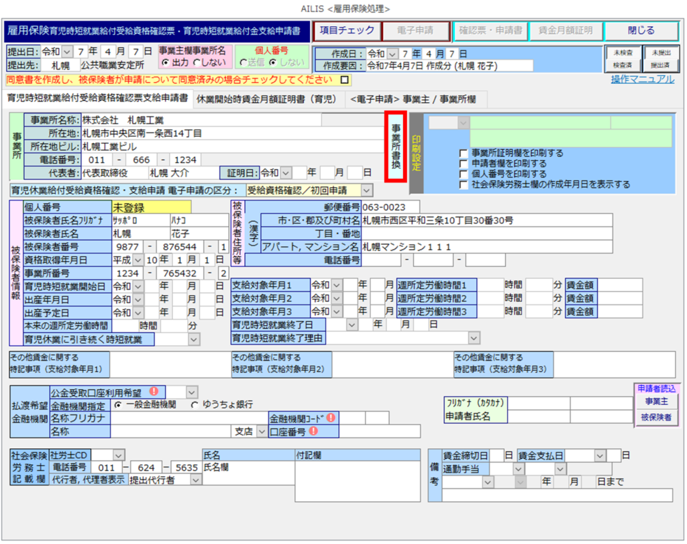The width and height of the screenshot is (687, 544).
Task: Click the vertical 事業所書換 button
Action: click(x=396, y=146)
